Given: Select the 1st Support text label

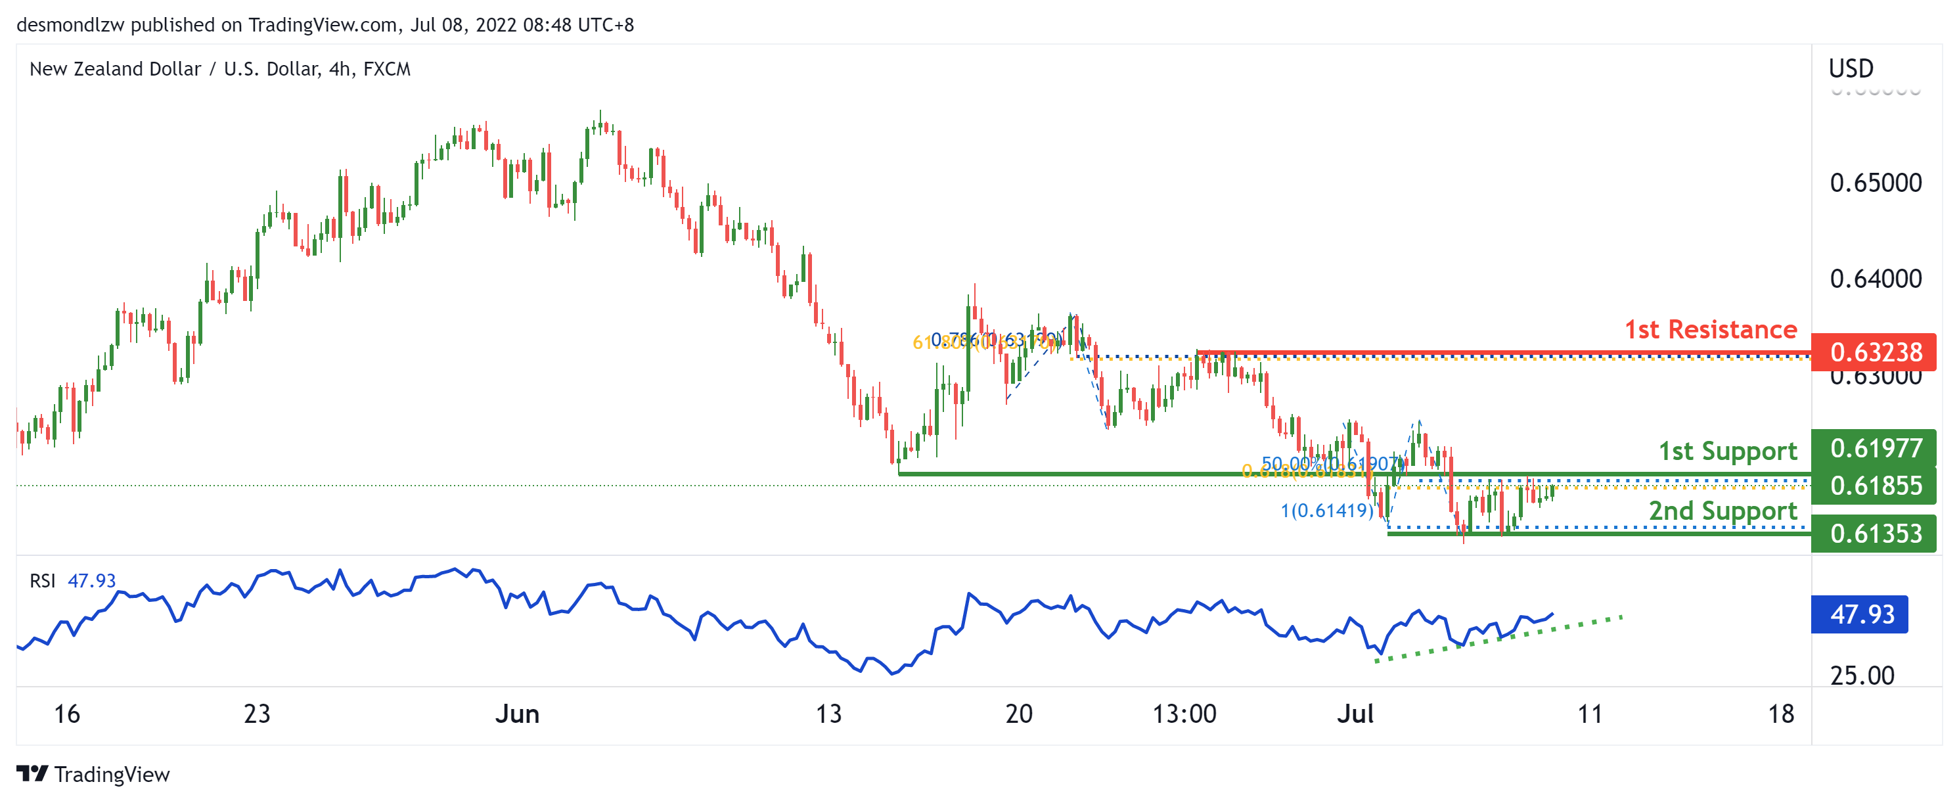Looking at the screenshot, I should tap(1727, 451).
